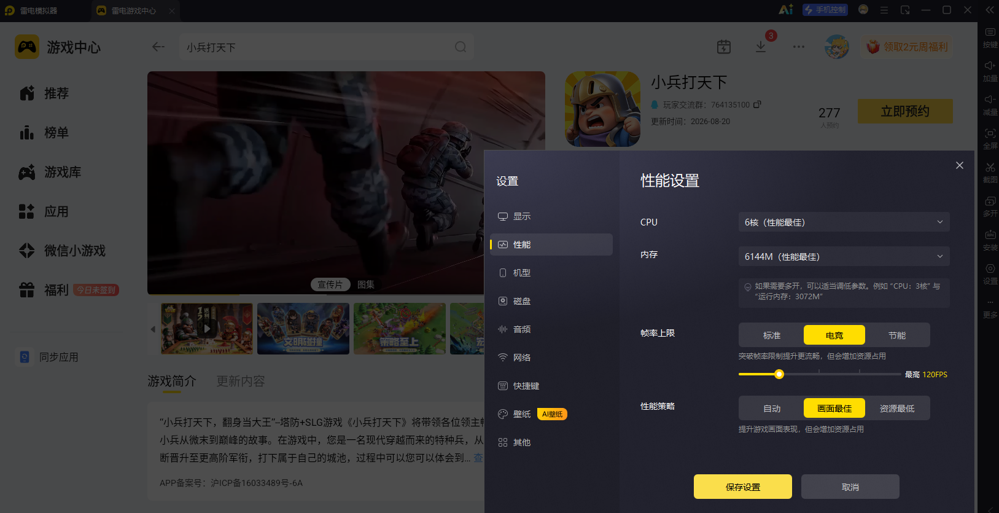Viewport: 999px width, 513px height.
Task: Click the 按键 keymapping toolbar icon
Action: click(990, 37)
